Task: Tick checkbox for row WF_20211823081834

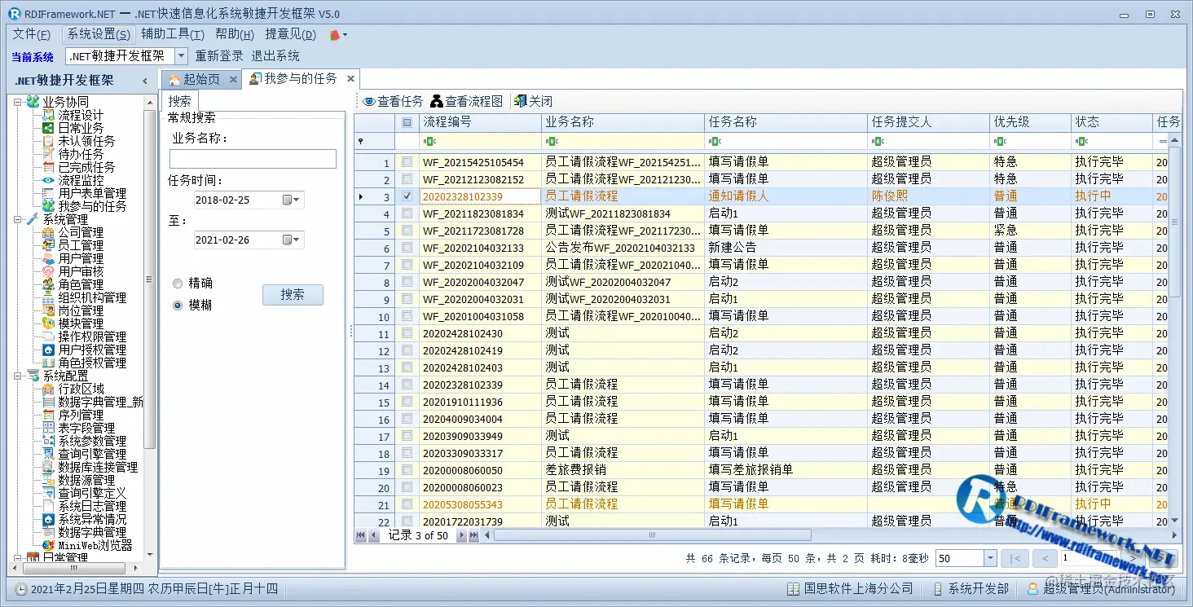Action: click(x=407, y=213)
